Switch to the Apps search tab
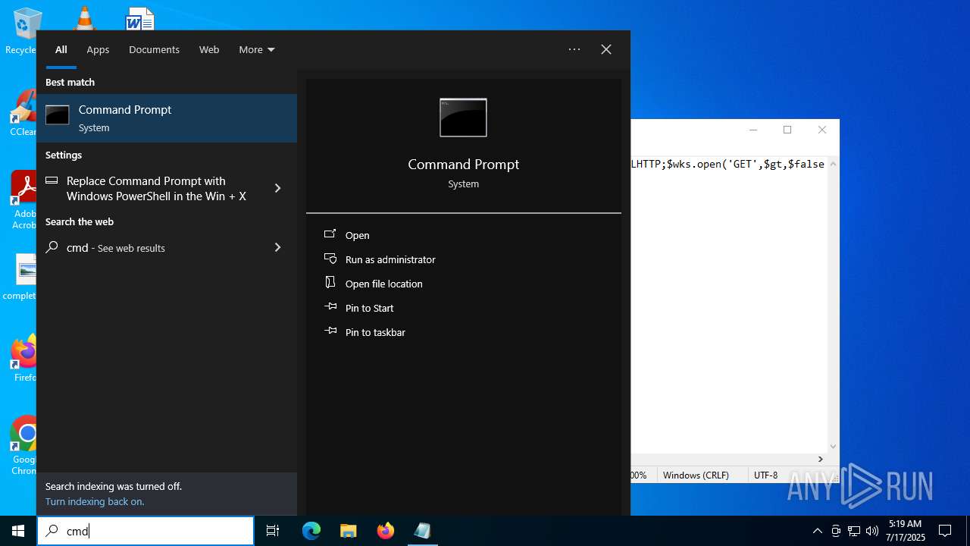Screen dimensions: 970x546 tap(98, 49)
